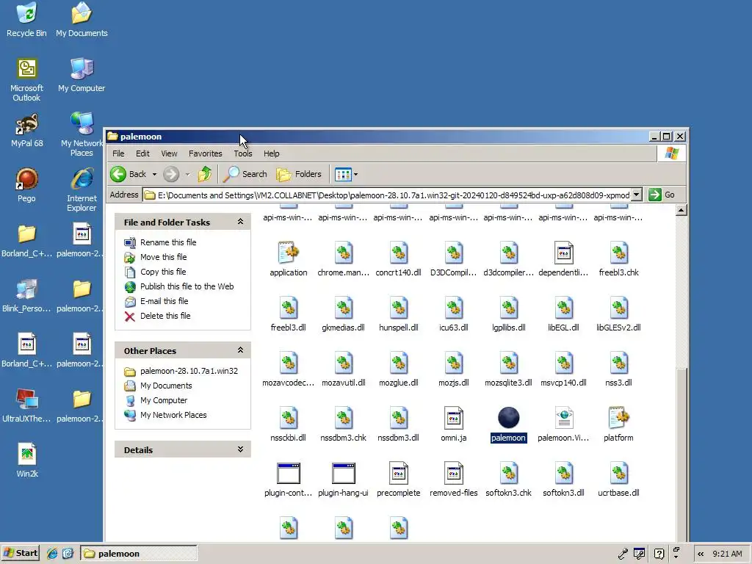Select Pego desktop shortcut

(26, 185)
